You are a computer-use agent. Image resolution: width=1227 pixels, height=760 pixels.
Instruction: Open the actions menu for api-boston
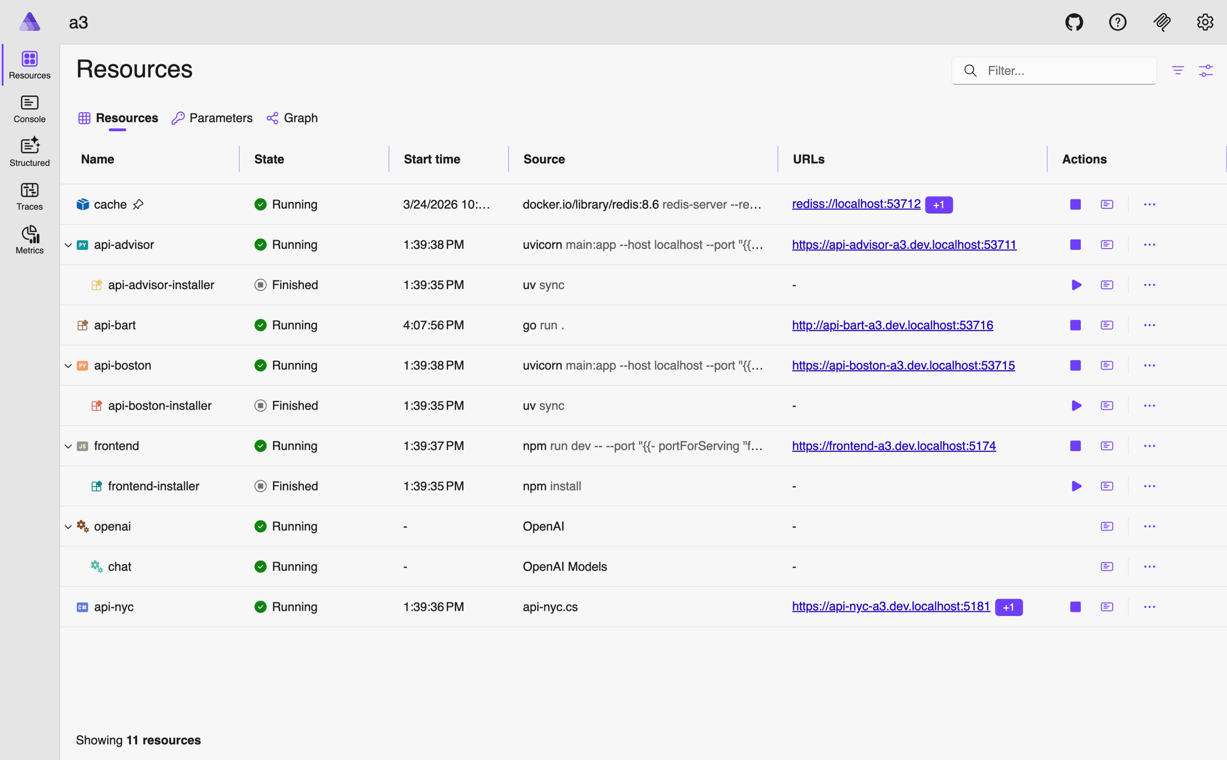(x=1150, y=365)
